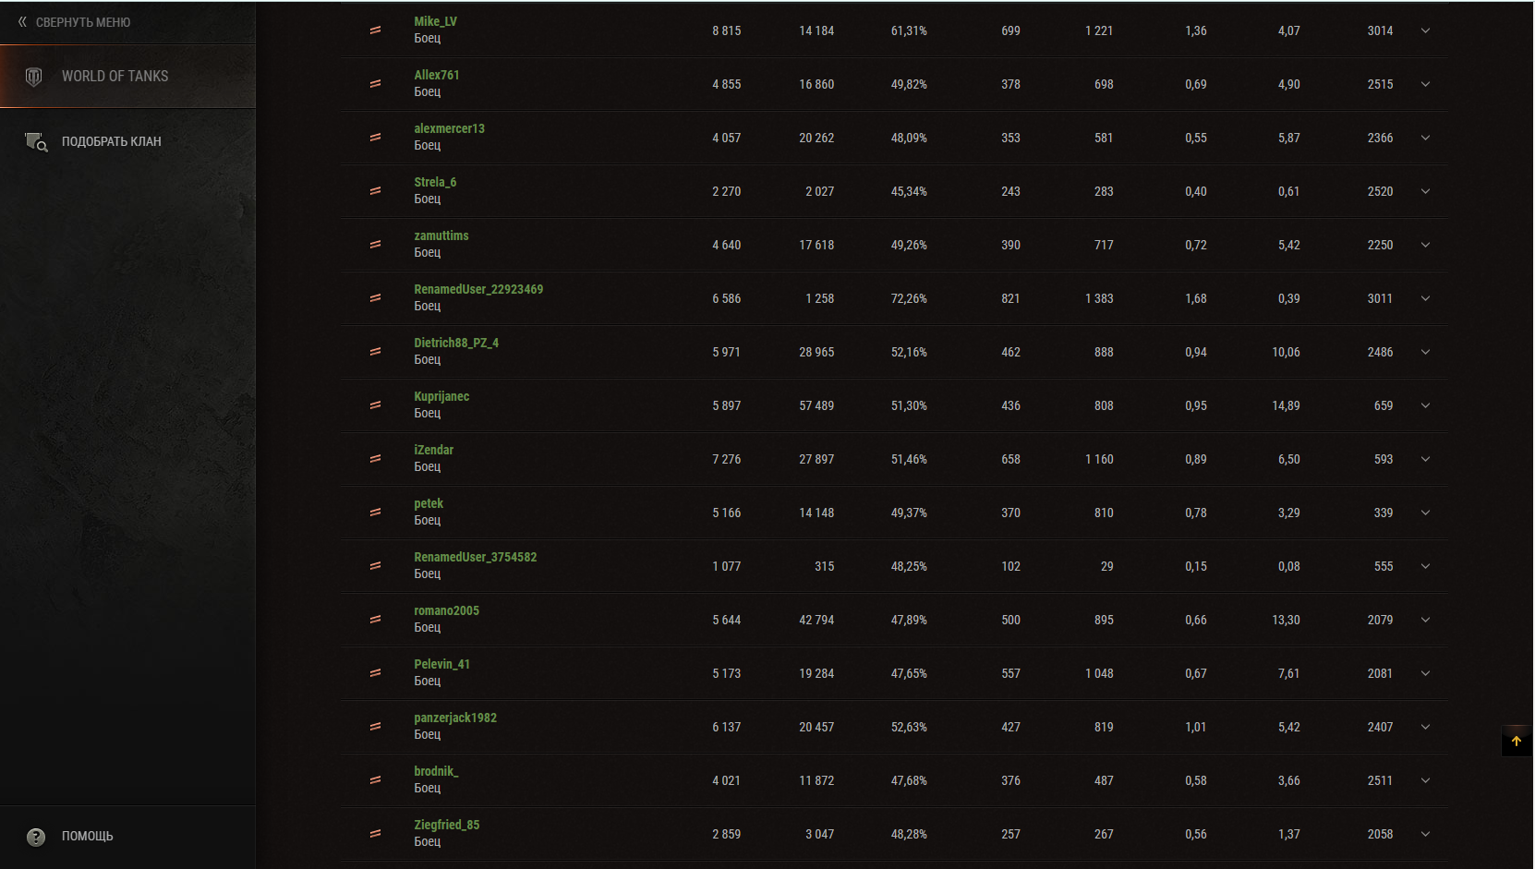Open the Помощь help menu item
1535x869 pixels.
point(127,837)
